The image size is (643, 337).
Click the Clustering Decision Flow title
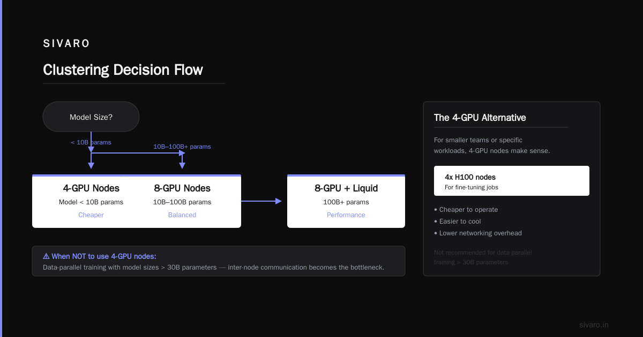tap(123, 70)
